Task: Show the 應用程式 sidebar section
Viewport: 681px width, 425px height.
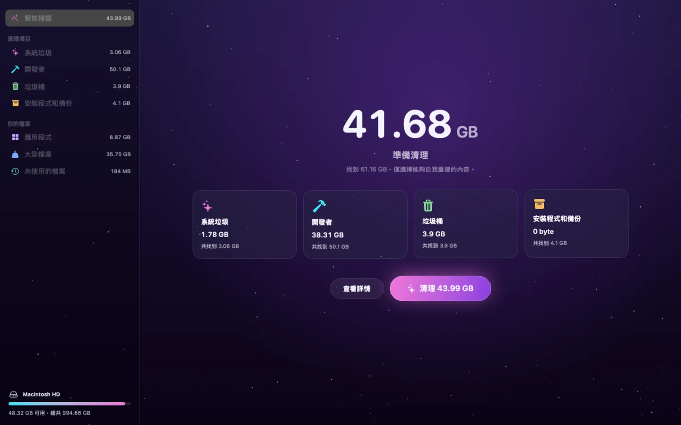Action: [70, 137]
